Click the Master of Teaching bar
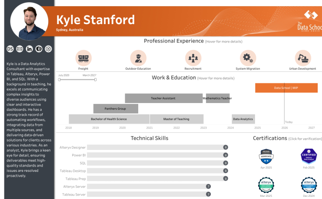322x199 pixels. pos(177,119)
